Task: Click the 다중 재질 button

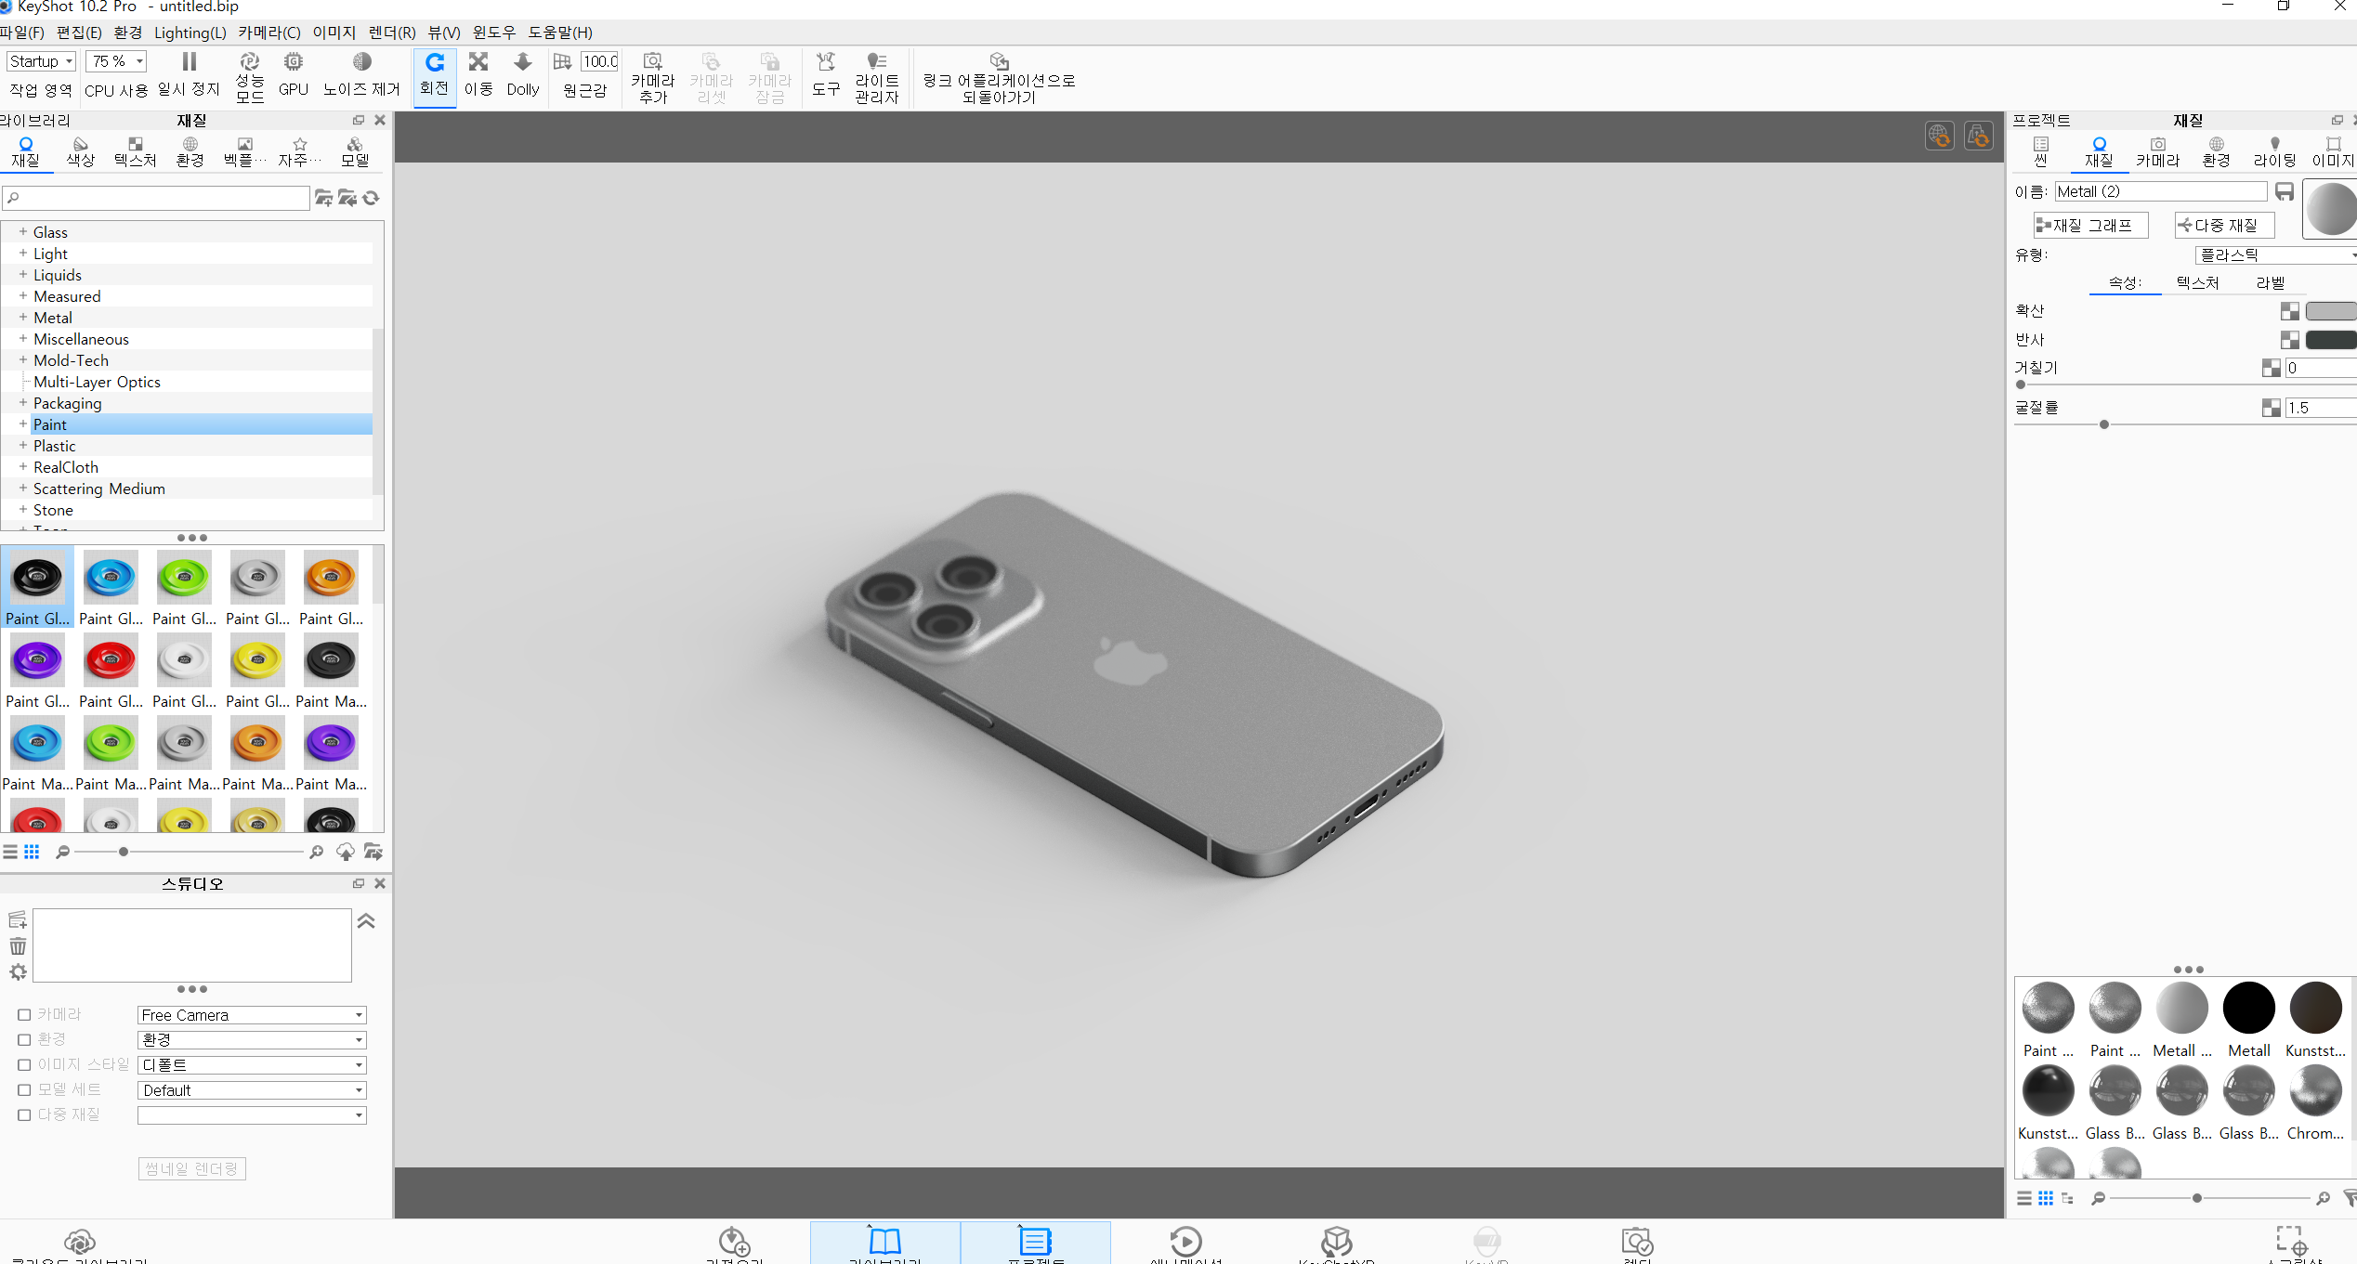Action: click(x=2224, y=226)
